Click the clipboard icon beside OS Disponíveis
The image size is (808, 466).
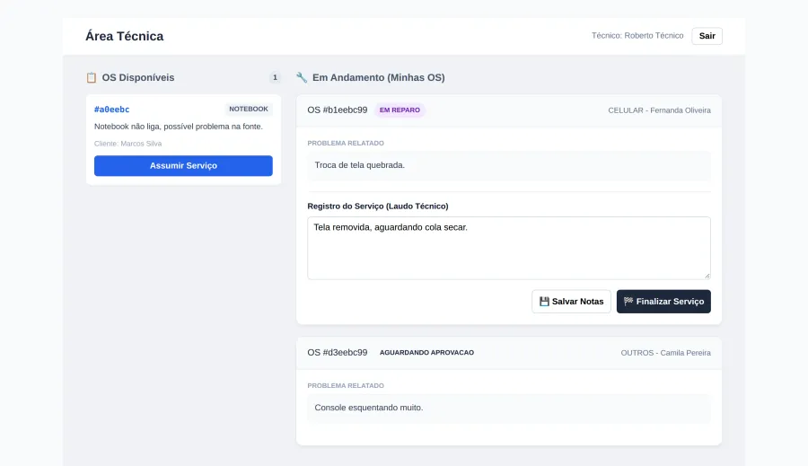tap(92, 78)
